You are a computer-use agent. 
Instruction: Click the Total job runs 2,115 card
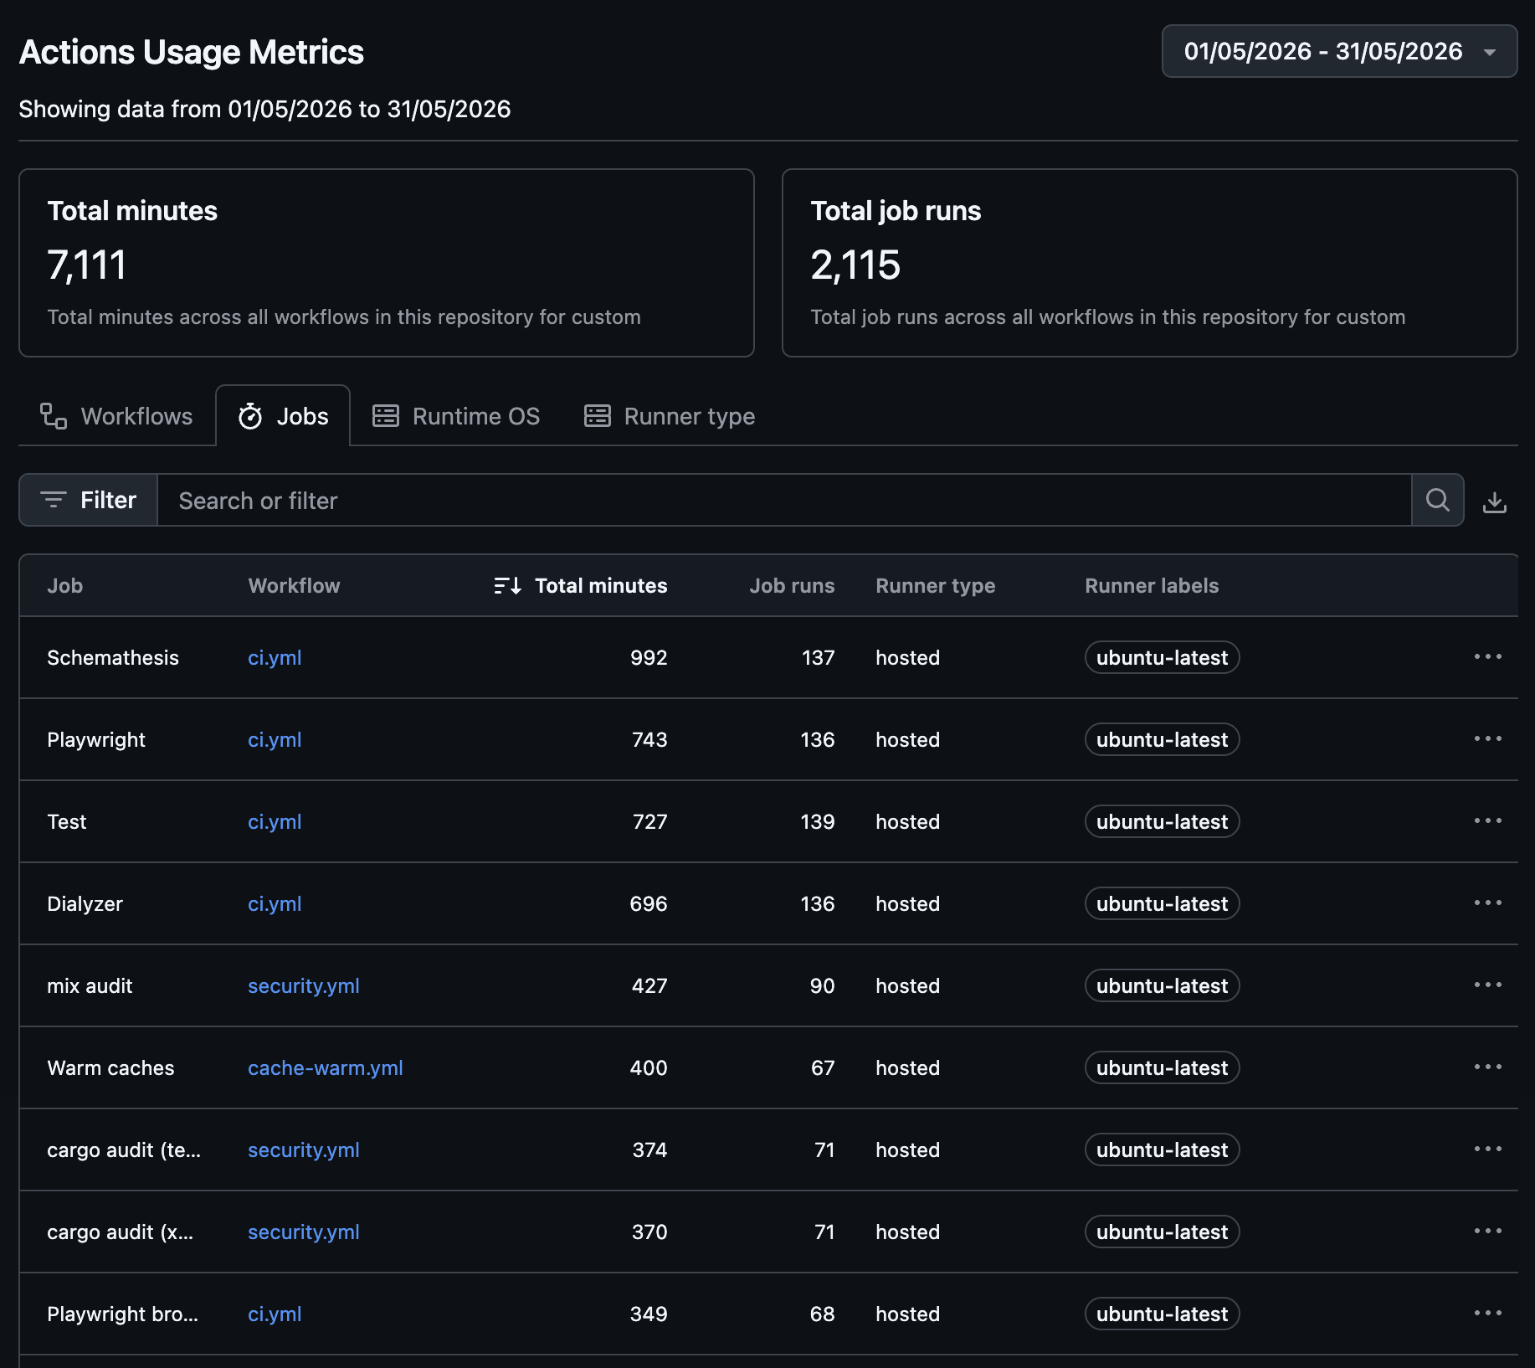pos(1149,263)
